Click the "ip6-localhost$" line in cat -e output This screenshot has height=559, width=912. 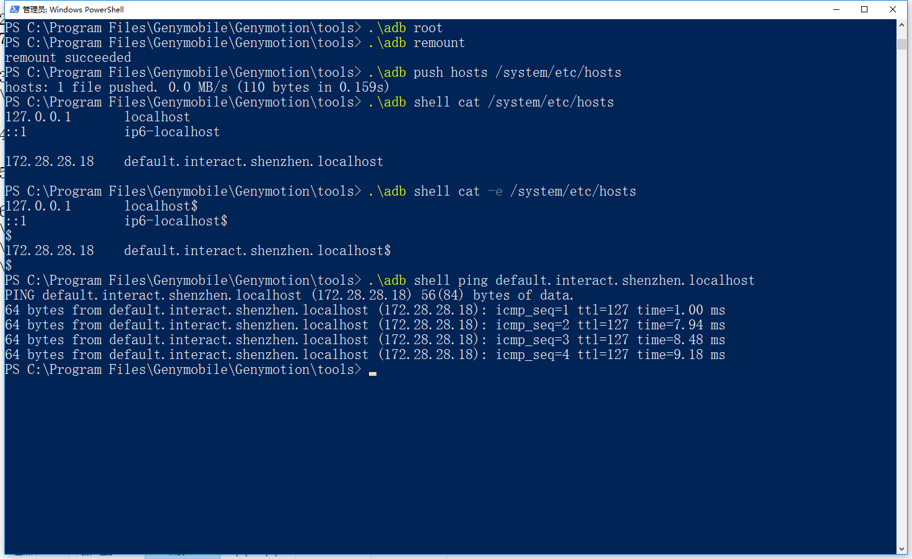176,221
